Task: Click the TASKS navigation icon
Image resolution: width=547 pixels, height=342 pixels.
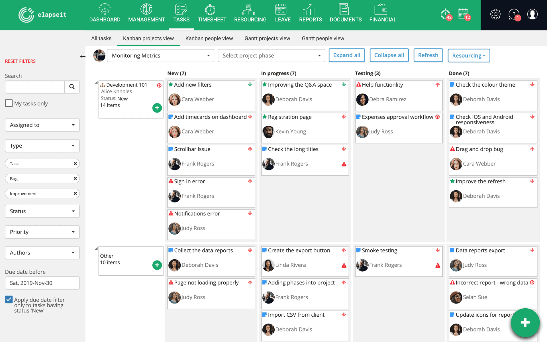Action: coord(181,9)
